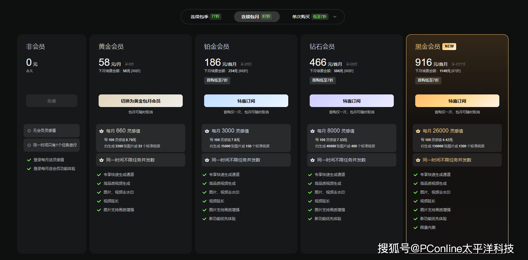Expand the 单次购买 dropdown chevron

pyautogui.click(x=335, y=17)
